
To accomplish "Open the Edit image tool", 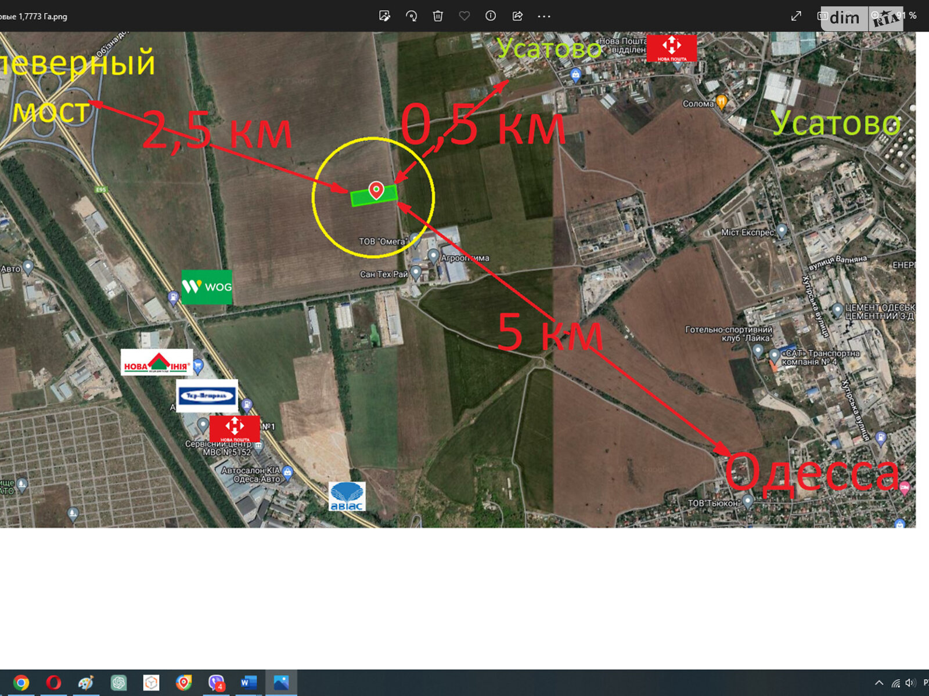I will click(384, 16).
